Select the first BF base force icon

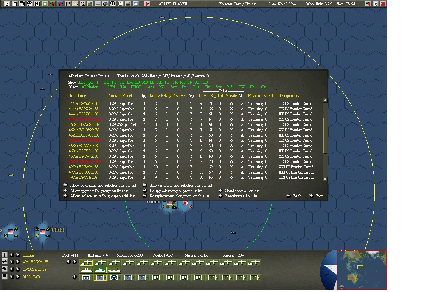156,278
